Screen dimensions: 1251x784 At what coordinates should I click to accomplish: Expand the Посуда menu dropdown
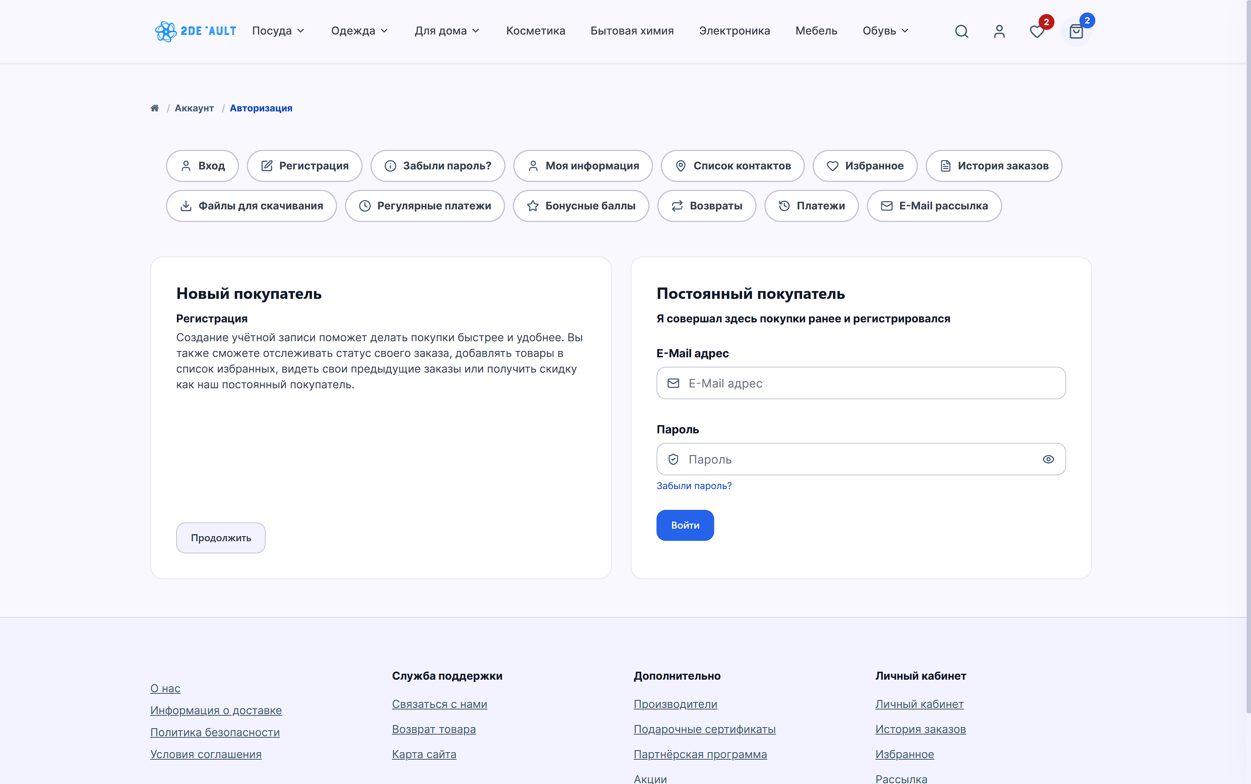point(279,31)
